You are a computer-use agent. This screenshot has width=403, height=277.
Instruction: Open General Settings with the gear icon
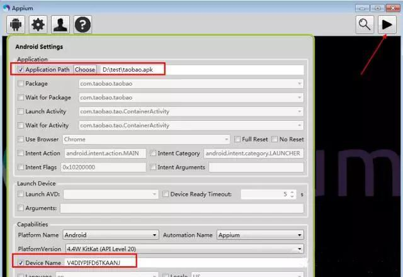(38, 25)
